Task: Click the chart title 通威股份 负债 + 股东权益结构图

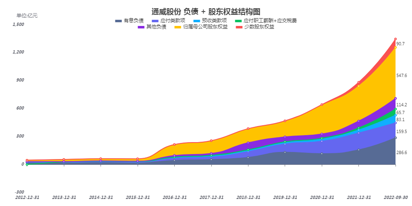Action: tap(206, 12)
